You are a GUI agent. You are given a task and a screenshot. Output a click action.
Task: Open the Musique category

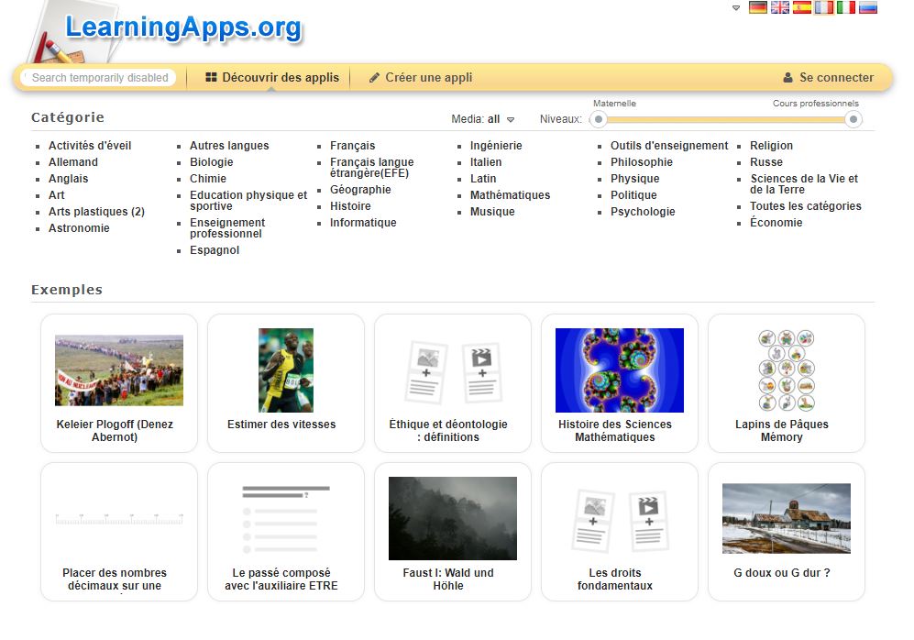(492, 212)
